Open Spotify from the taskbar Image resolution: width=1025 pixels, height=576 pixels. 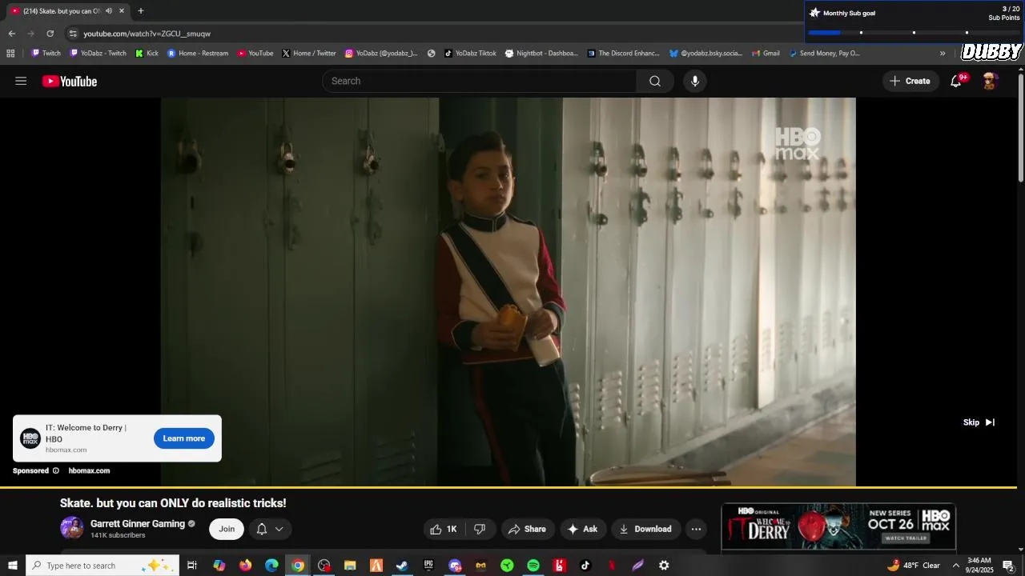[x=533, y=566]
